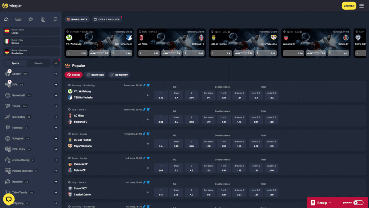
Task: Open Spain LaLiga quick link
Action: point(31,31)
